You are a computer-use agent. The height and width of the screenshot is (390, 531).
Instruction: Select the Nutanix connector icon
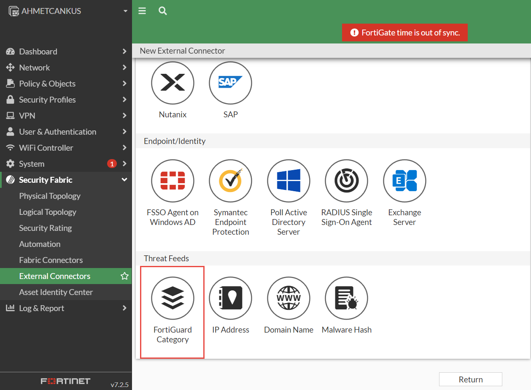click(x=173, y=83)
